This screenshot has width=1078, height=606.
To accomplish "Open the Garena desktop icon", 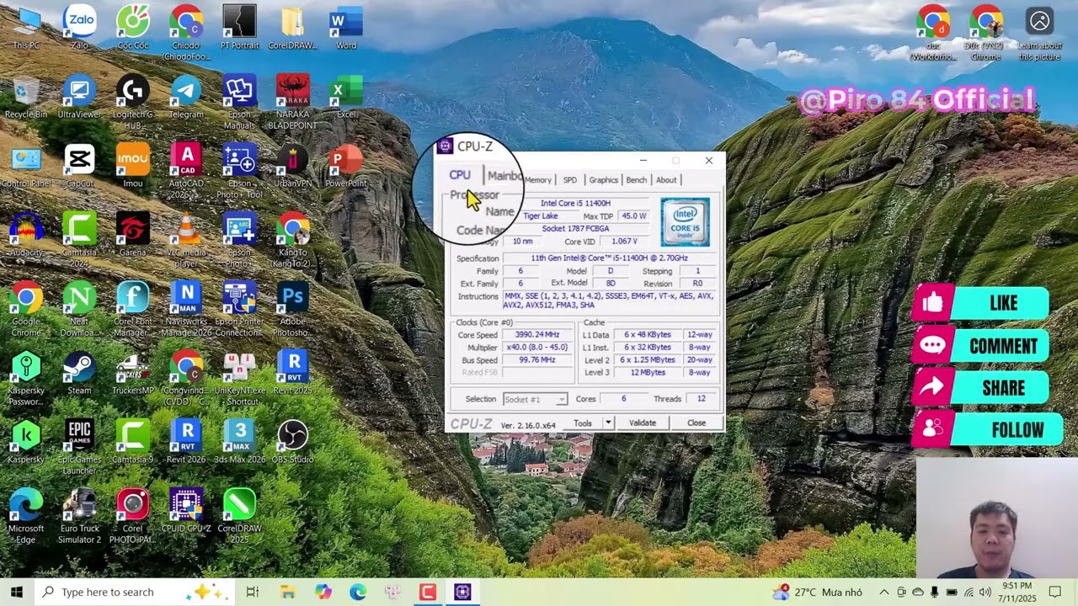I will [x=132, y=235].
